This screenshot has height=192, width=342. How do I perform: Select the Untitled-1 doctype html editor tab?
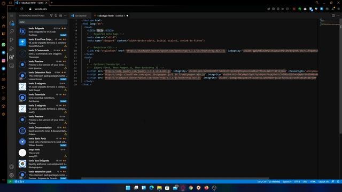point(111,15)
